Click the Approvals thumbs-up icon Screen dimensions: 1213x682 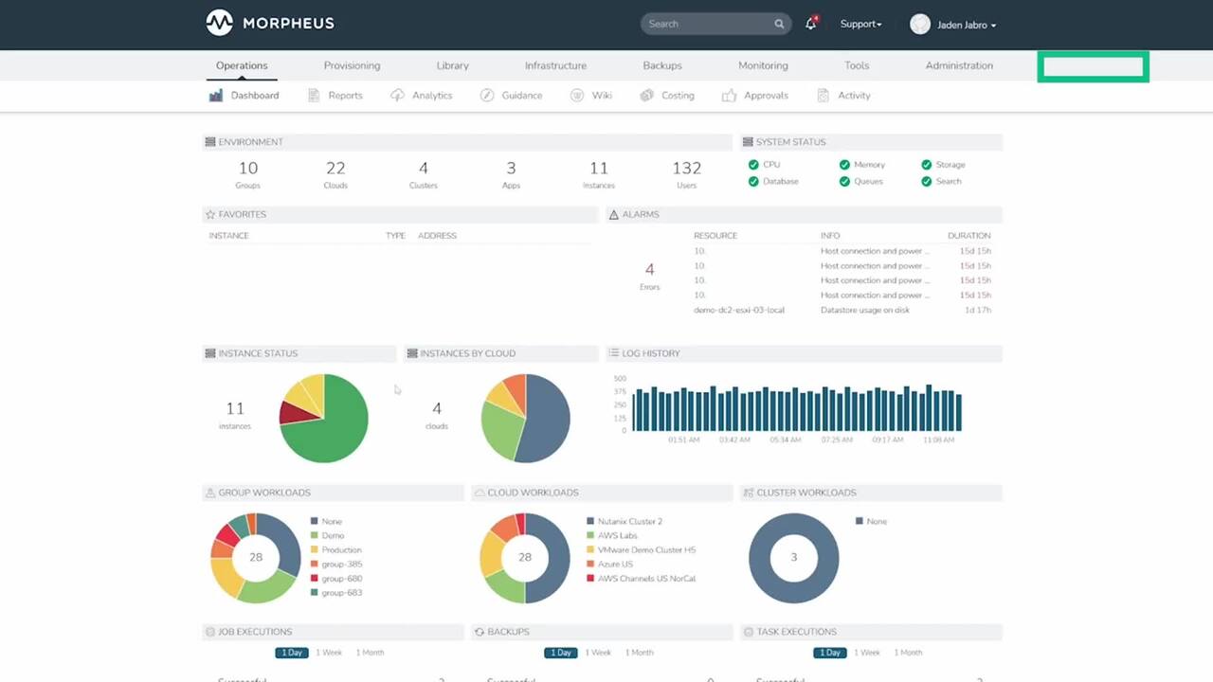click(729, 96)
